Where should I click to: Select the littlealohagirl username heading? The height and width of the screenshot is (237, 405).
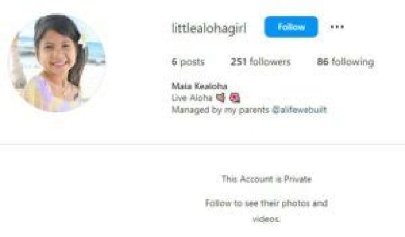(x=209, y=28)
